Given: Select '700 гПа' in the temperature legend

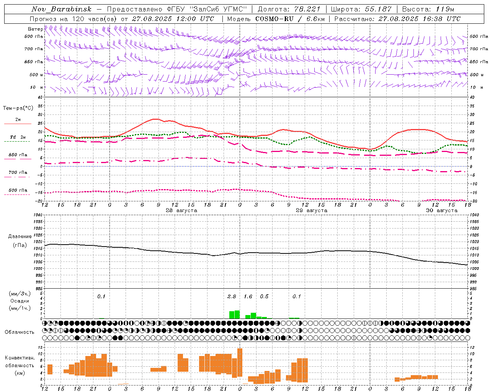Looking at the screenshot, I should point(18,172).
